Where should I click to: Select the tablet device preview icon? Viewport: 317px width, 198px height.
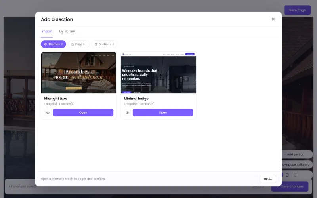click(287, 175)
